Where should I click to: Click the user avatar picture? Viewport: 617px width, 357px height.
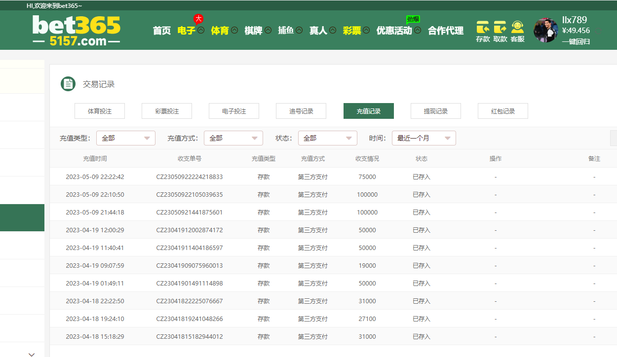click(x=546, y=31)
